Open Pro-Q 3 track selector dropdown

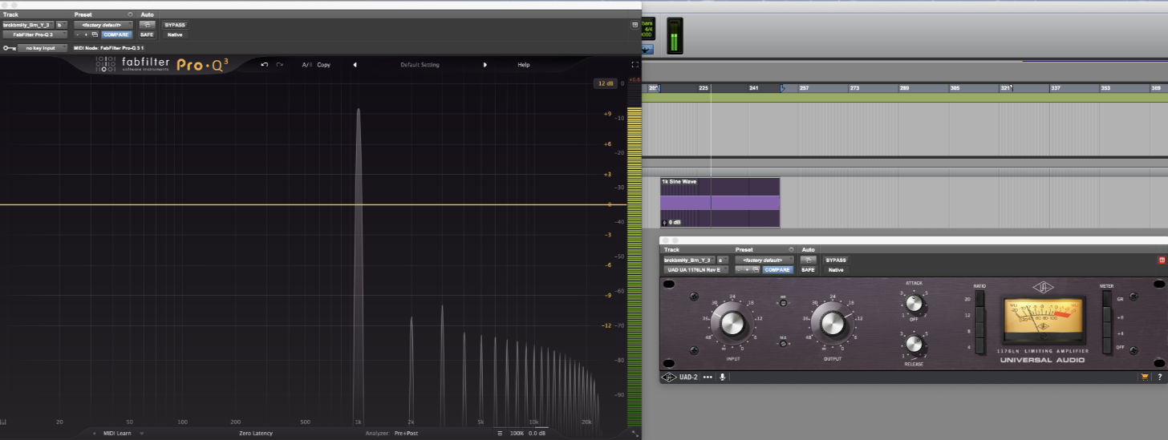pos(27,25)
